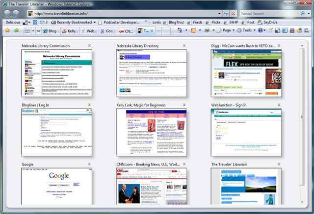The image size is (314, 214).
Task: Select the active T... tab
Action: coord(144,31)
